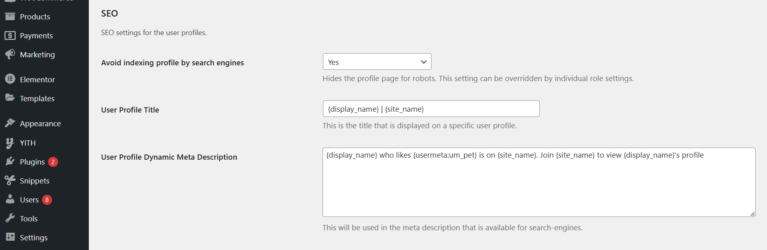Click the Elementor logo icon
This screenshot has height=250, width=767.
pyautogui.click(x=10, y=79)
